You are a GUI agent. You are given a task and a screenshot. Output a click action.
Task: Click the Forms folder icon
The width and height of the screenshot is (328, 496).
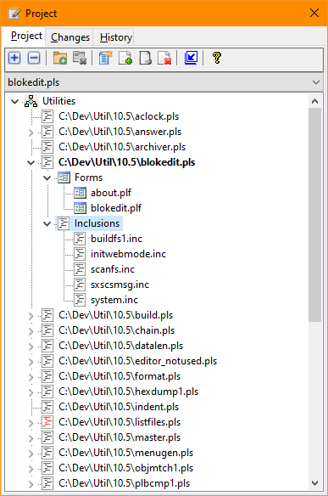[x=64, y=178]
